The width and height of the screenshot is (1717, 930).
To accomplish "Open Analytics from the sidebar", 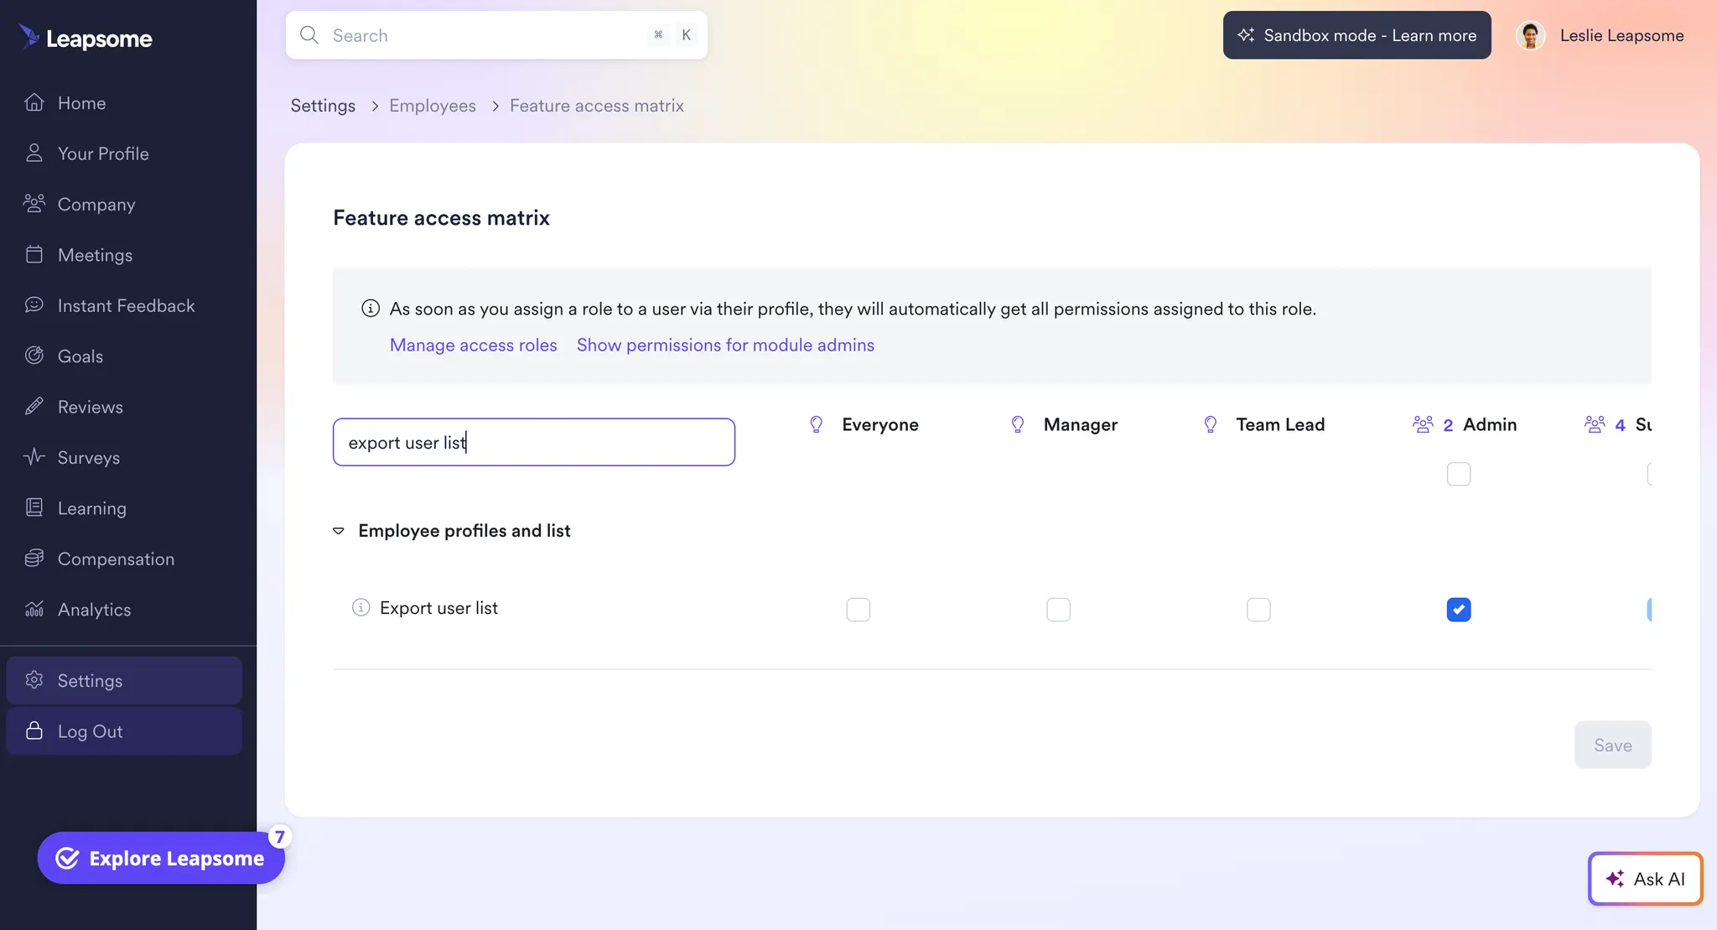I will 93,609.
